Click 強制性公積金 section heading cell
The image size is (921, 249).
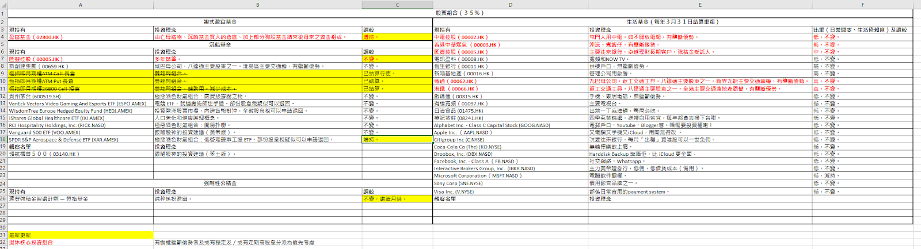coord(220,183)
